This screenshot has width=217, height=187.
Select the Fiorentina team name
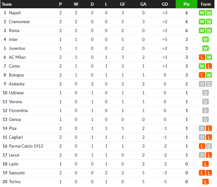coord(18,111)
